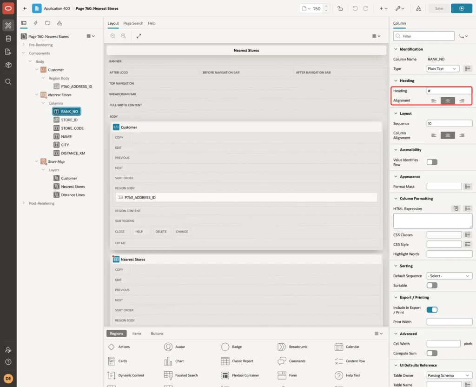The width and height of the screenshot is (476, 387).
Task: Click the Save button
Action: tap(439, 8)
